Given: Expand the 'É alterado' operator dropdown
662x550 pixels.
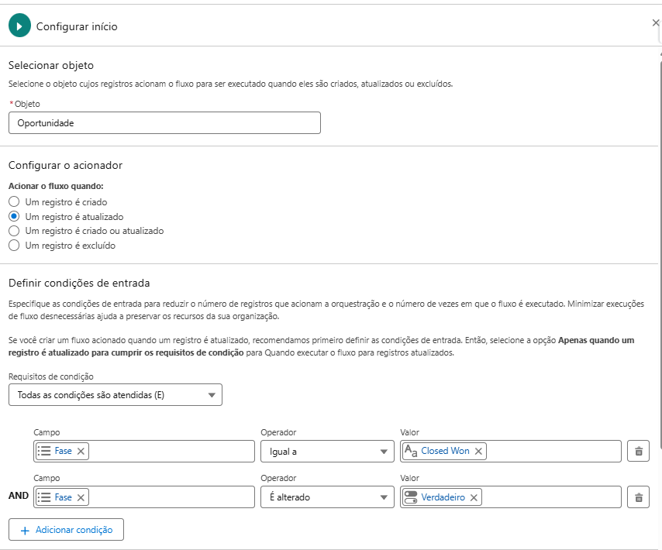Looking at the screenshot, I should tap(327, 497).
